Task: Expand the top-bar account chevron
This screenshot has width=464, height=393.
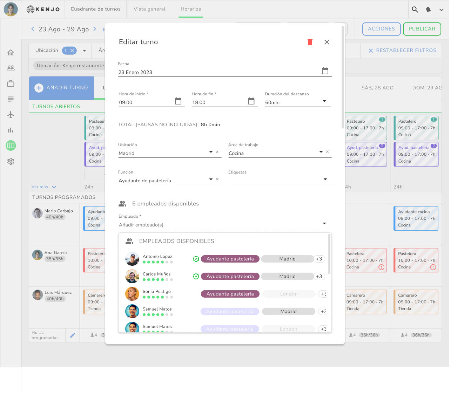Action: (x=442, y=10)
